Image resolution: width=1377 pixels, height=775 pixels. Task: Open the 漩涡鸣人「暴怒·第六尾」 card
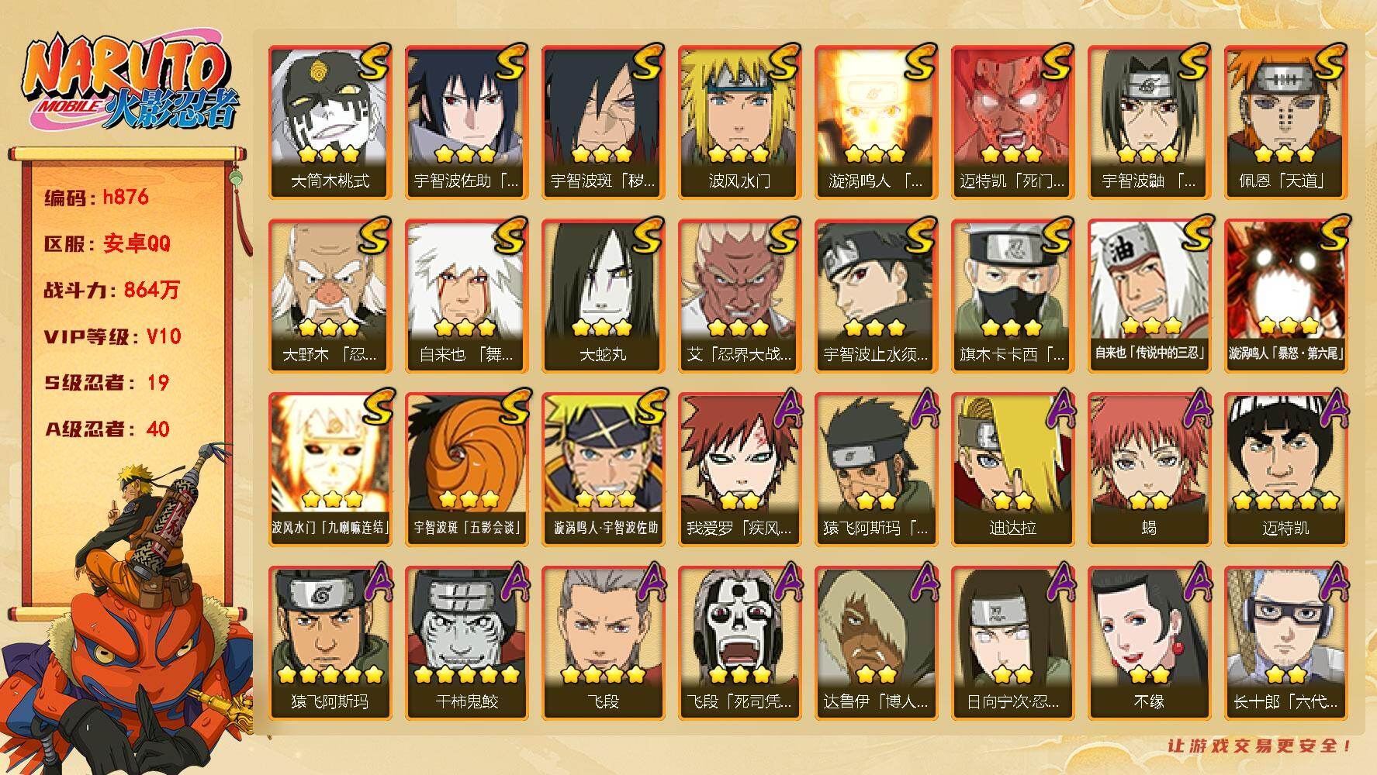coord(1285,295)
